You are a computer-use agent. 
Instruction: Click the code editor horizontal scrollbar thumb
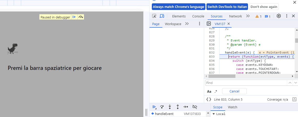pos(222,76)
